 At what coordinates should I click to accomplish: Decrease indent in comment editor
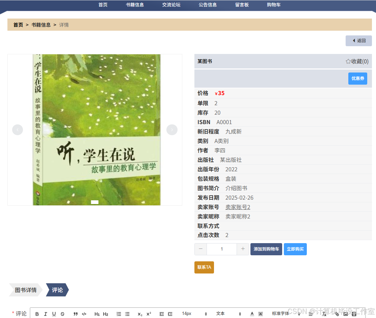pos(162,314)
